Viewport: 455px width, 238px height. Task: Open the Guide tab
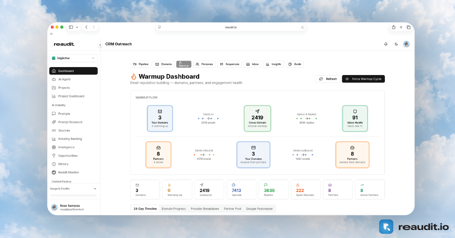click(295, 64)
